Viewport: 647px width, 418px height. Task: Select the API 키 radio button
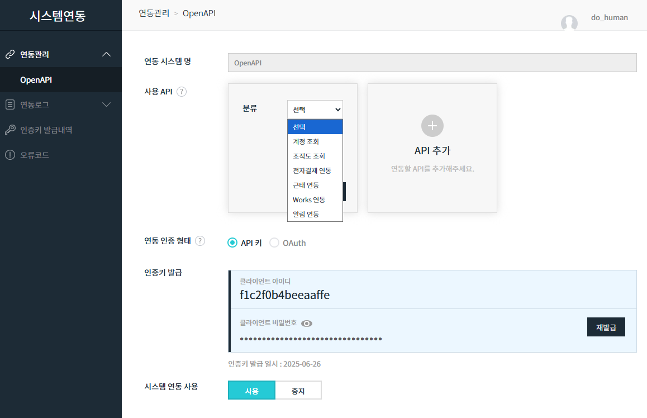click(x=232, y=243)
